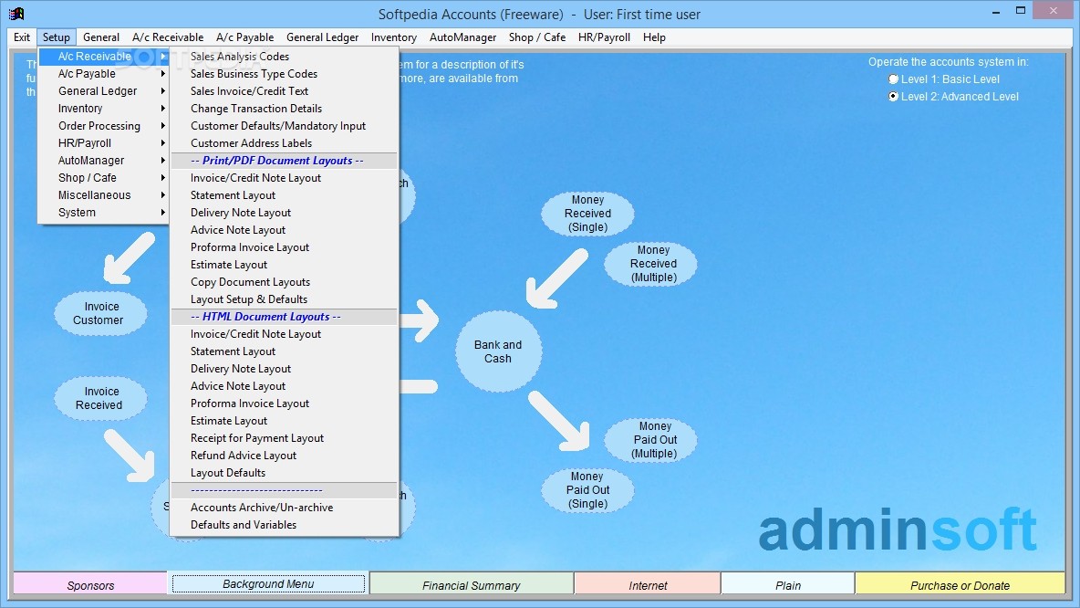Viewport: 1080px width, 608px height.
Task: Click the app icon in the title bar
Action: (16, 13)
